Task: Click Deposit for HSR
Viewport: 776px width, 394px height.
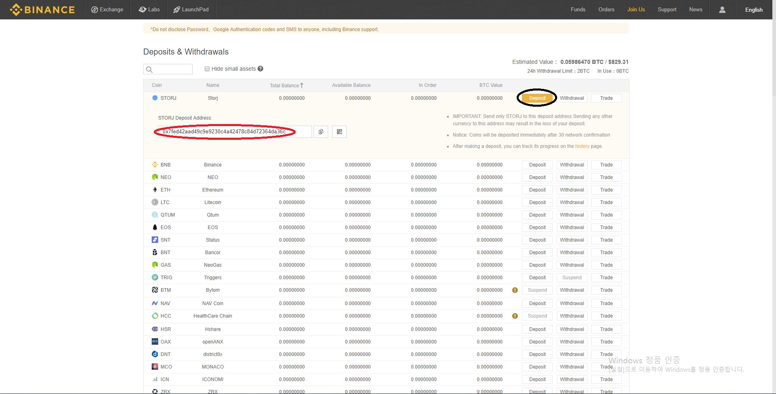Action: tap(537, 329)
